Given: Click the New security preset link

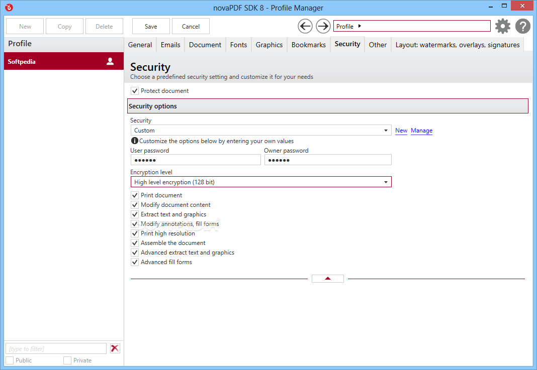Looking at the screenshot, I should pos(401,131).
